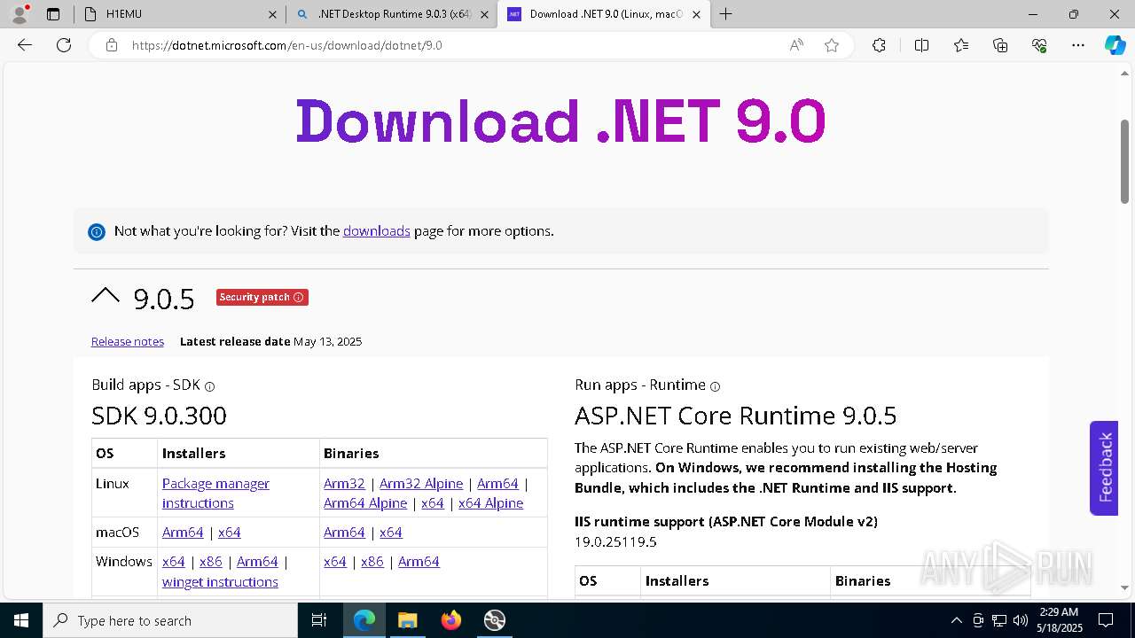Show hidden tray icons chevron
Screen dimensions: 1135x638
(956, 620)
